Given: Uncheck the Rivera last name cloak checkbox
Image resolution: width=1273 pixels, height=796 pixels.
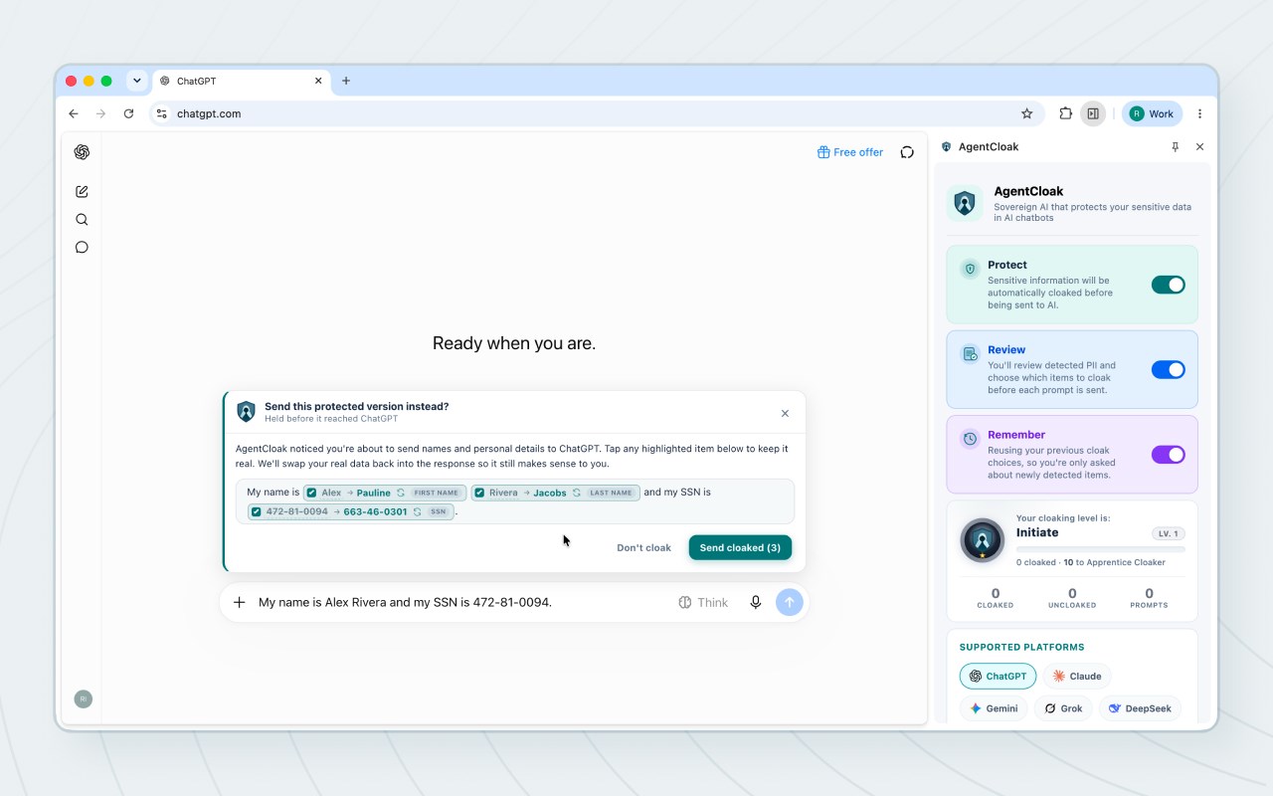Looking at the screenshot, I should tap(479, 493).
